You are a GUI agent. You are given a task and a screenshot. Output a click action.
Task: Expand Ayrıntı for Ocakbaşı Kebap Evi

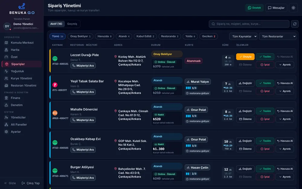point(285,149)
